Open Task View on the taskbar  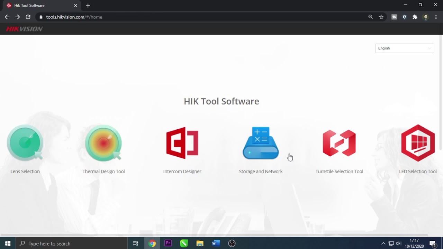click(x=135, y=243)
